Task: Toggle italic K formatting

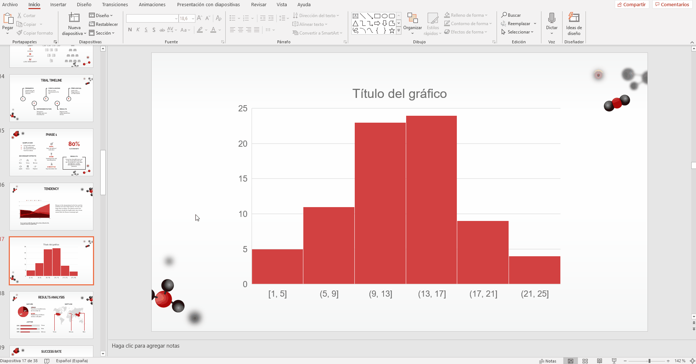Action: click(x=138, y=30)
